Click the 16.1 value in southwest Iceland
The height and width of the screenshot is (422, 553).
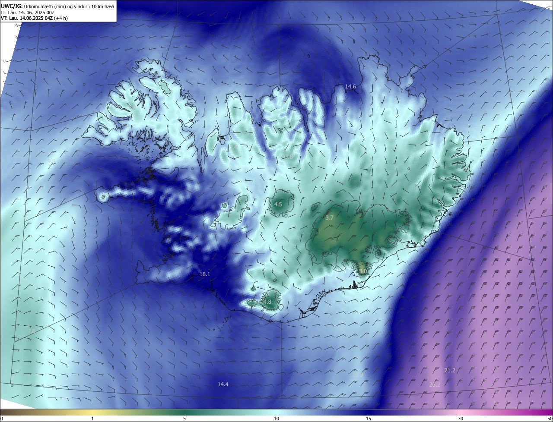point(205,274)
